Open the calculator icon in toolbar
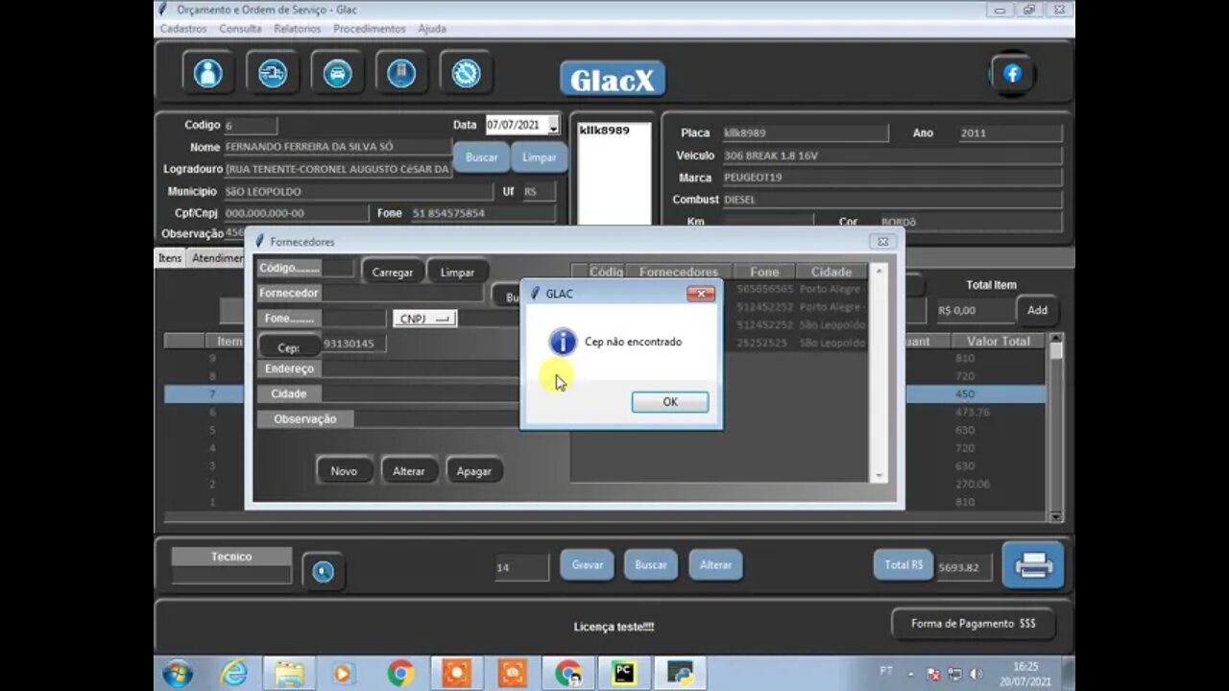Screen dimensions: 1229x691 tap(401, 73)
